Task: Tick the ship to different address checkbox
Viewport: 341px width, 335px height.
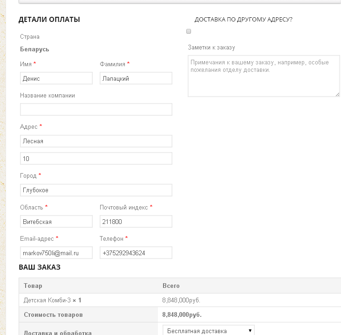Action: [189, 31]
